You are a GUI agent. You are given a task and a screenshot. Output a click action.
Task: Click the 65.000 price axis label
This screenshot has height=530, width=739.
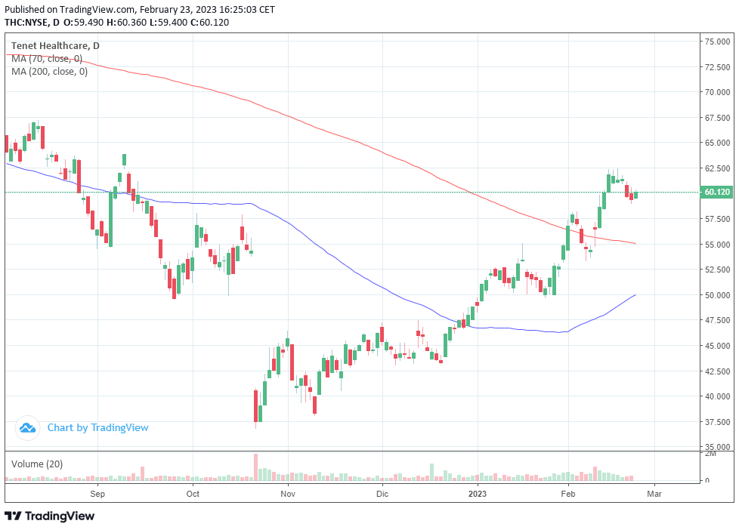click(x=717, y=143)
